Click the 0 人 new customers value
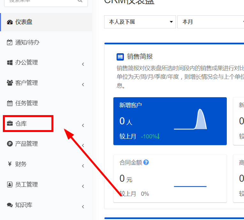This screenshot has height=220, width=244. (126, 121)
